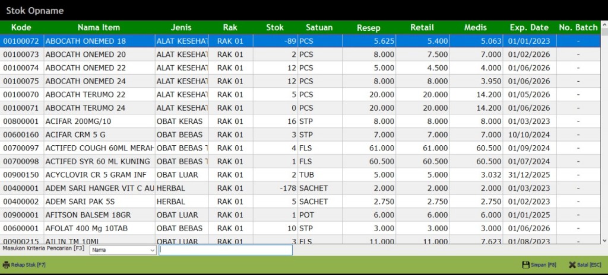Select the ACYCLOVIR CR 5 GRAM INF row
The image size is (608, 275).
tap(99, 175)
